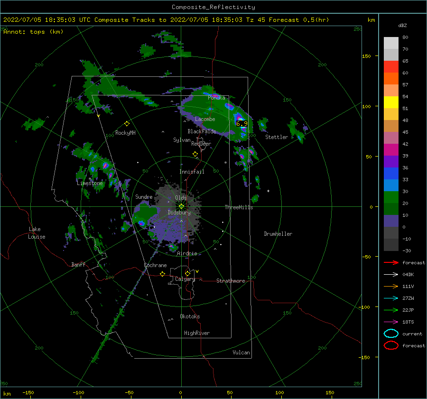This screenshot has width=427, height=399.
Task: Click the Limestone label
Action: pyautogui.click(x=90, y=183)
